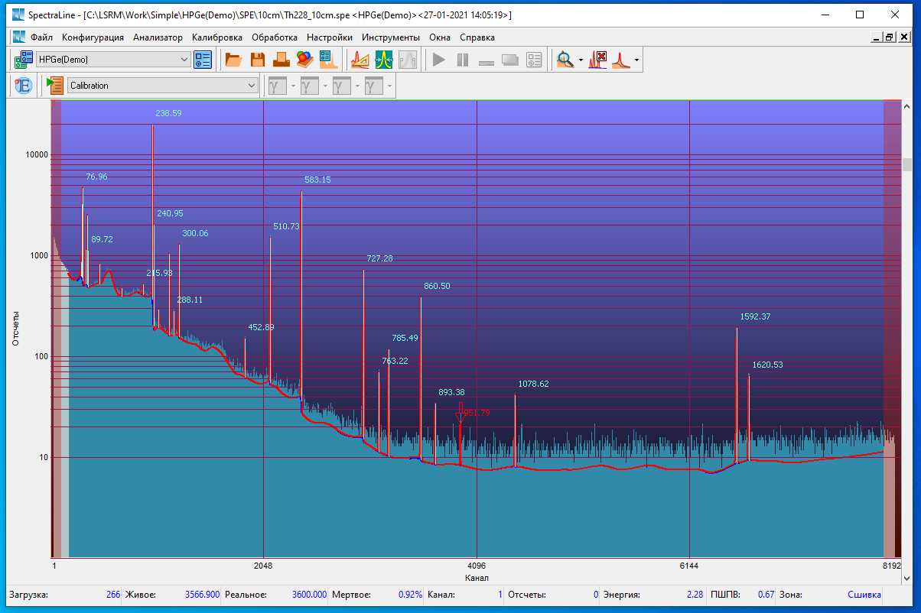This screenshot has height=613, width=921.
Task: Expand the Calibration processing dropdown
Action: pos(252,86)
